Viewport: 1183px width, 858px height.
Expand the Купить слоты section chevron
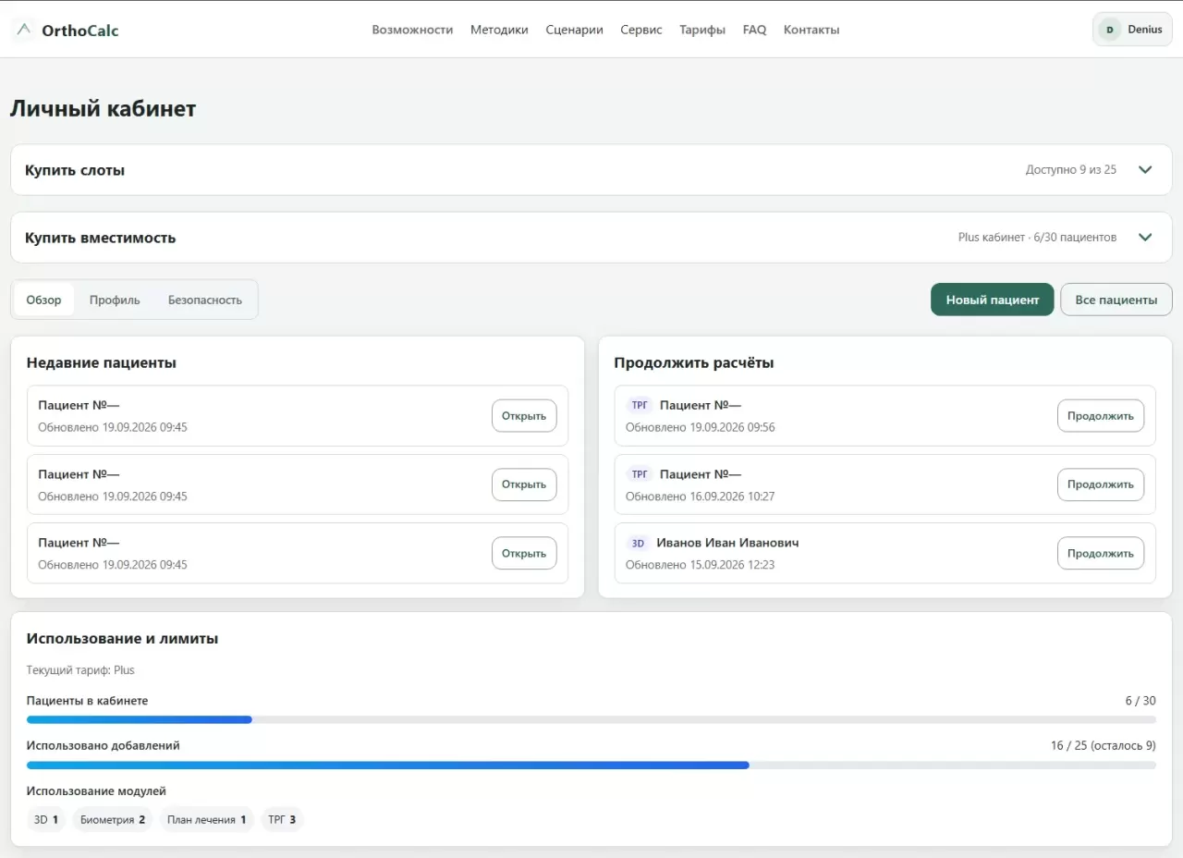coord(1145,170)
